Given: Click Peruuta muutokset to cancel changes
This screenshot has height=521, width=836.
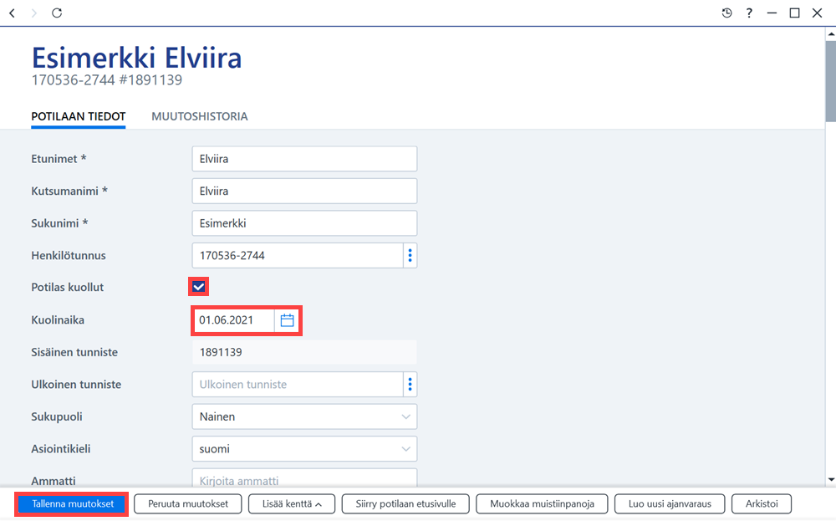Looking at the screenshot, I should [187, 503].
